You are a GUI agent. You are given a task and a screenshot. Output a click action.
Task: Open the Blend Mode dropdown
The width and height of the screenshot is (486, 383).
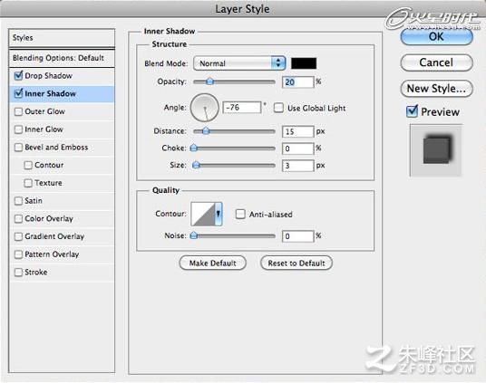point(239,63)
